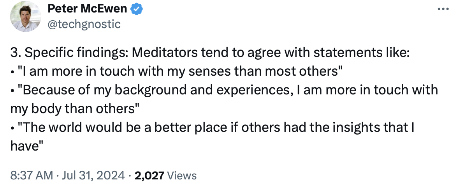Open the @techgnostic handle link
The image size is (457, 188).
84,24
